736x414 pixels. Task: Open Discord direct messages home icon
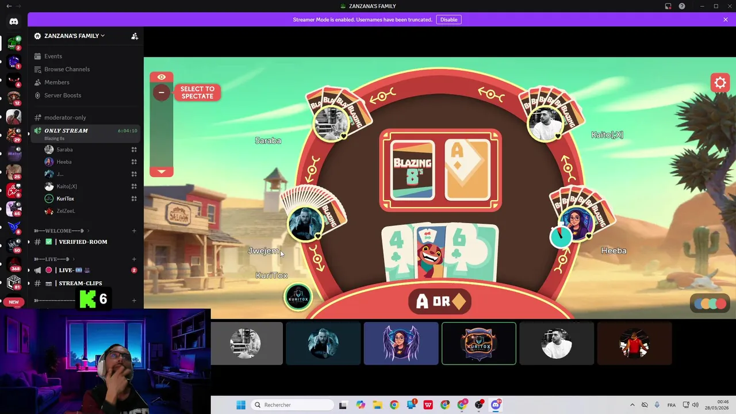tap(14, 21)
